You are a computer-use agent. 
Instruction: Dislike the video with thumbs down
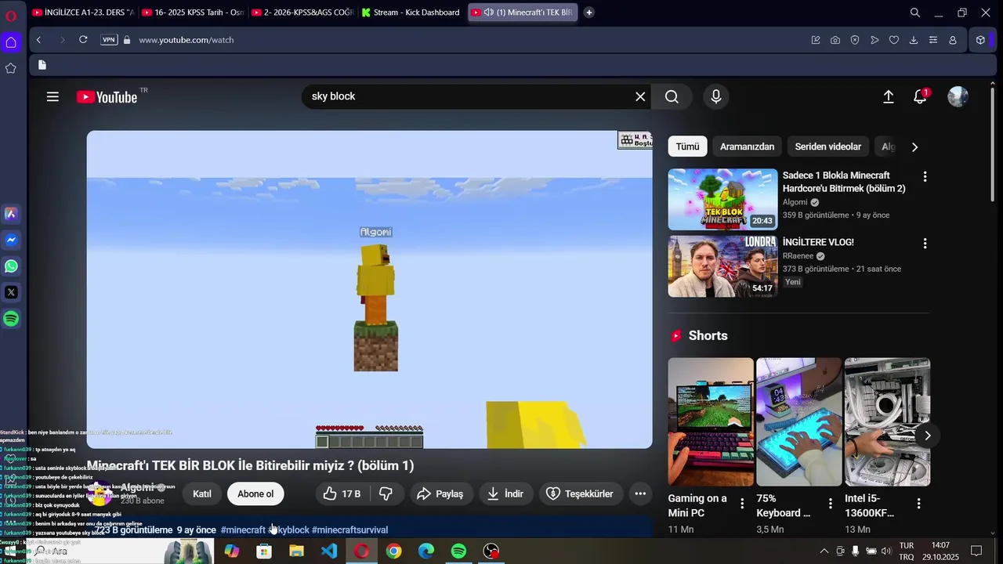click(x=386, y=493)
